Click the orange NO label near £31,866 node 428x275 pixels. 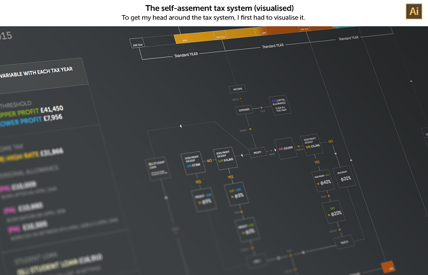coord(330,142)
